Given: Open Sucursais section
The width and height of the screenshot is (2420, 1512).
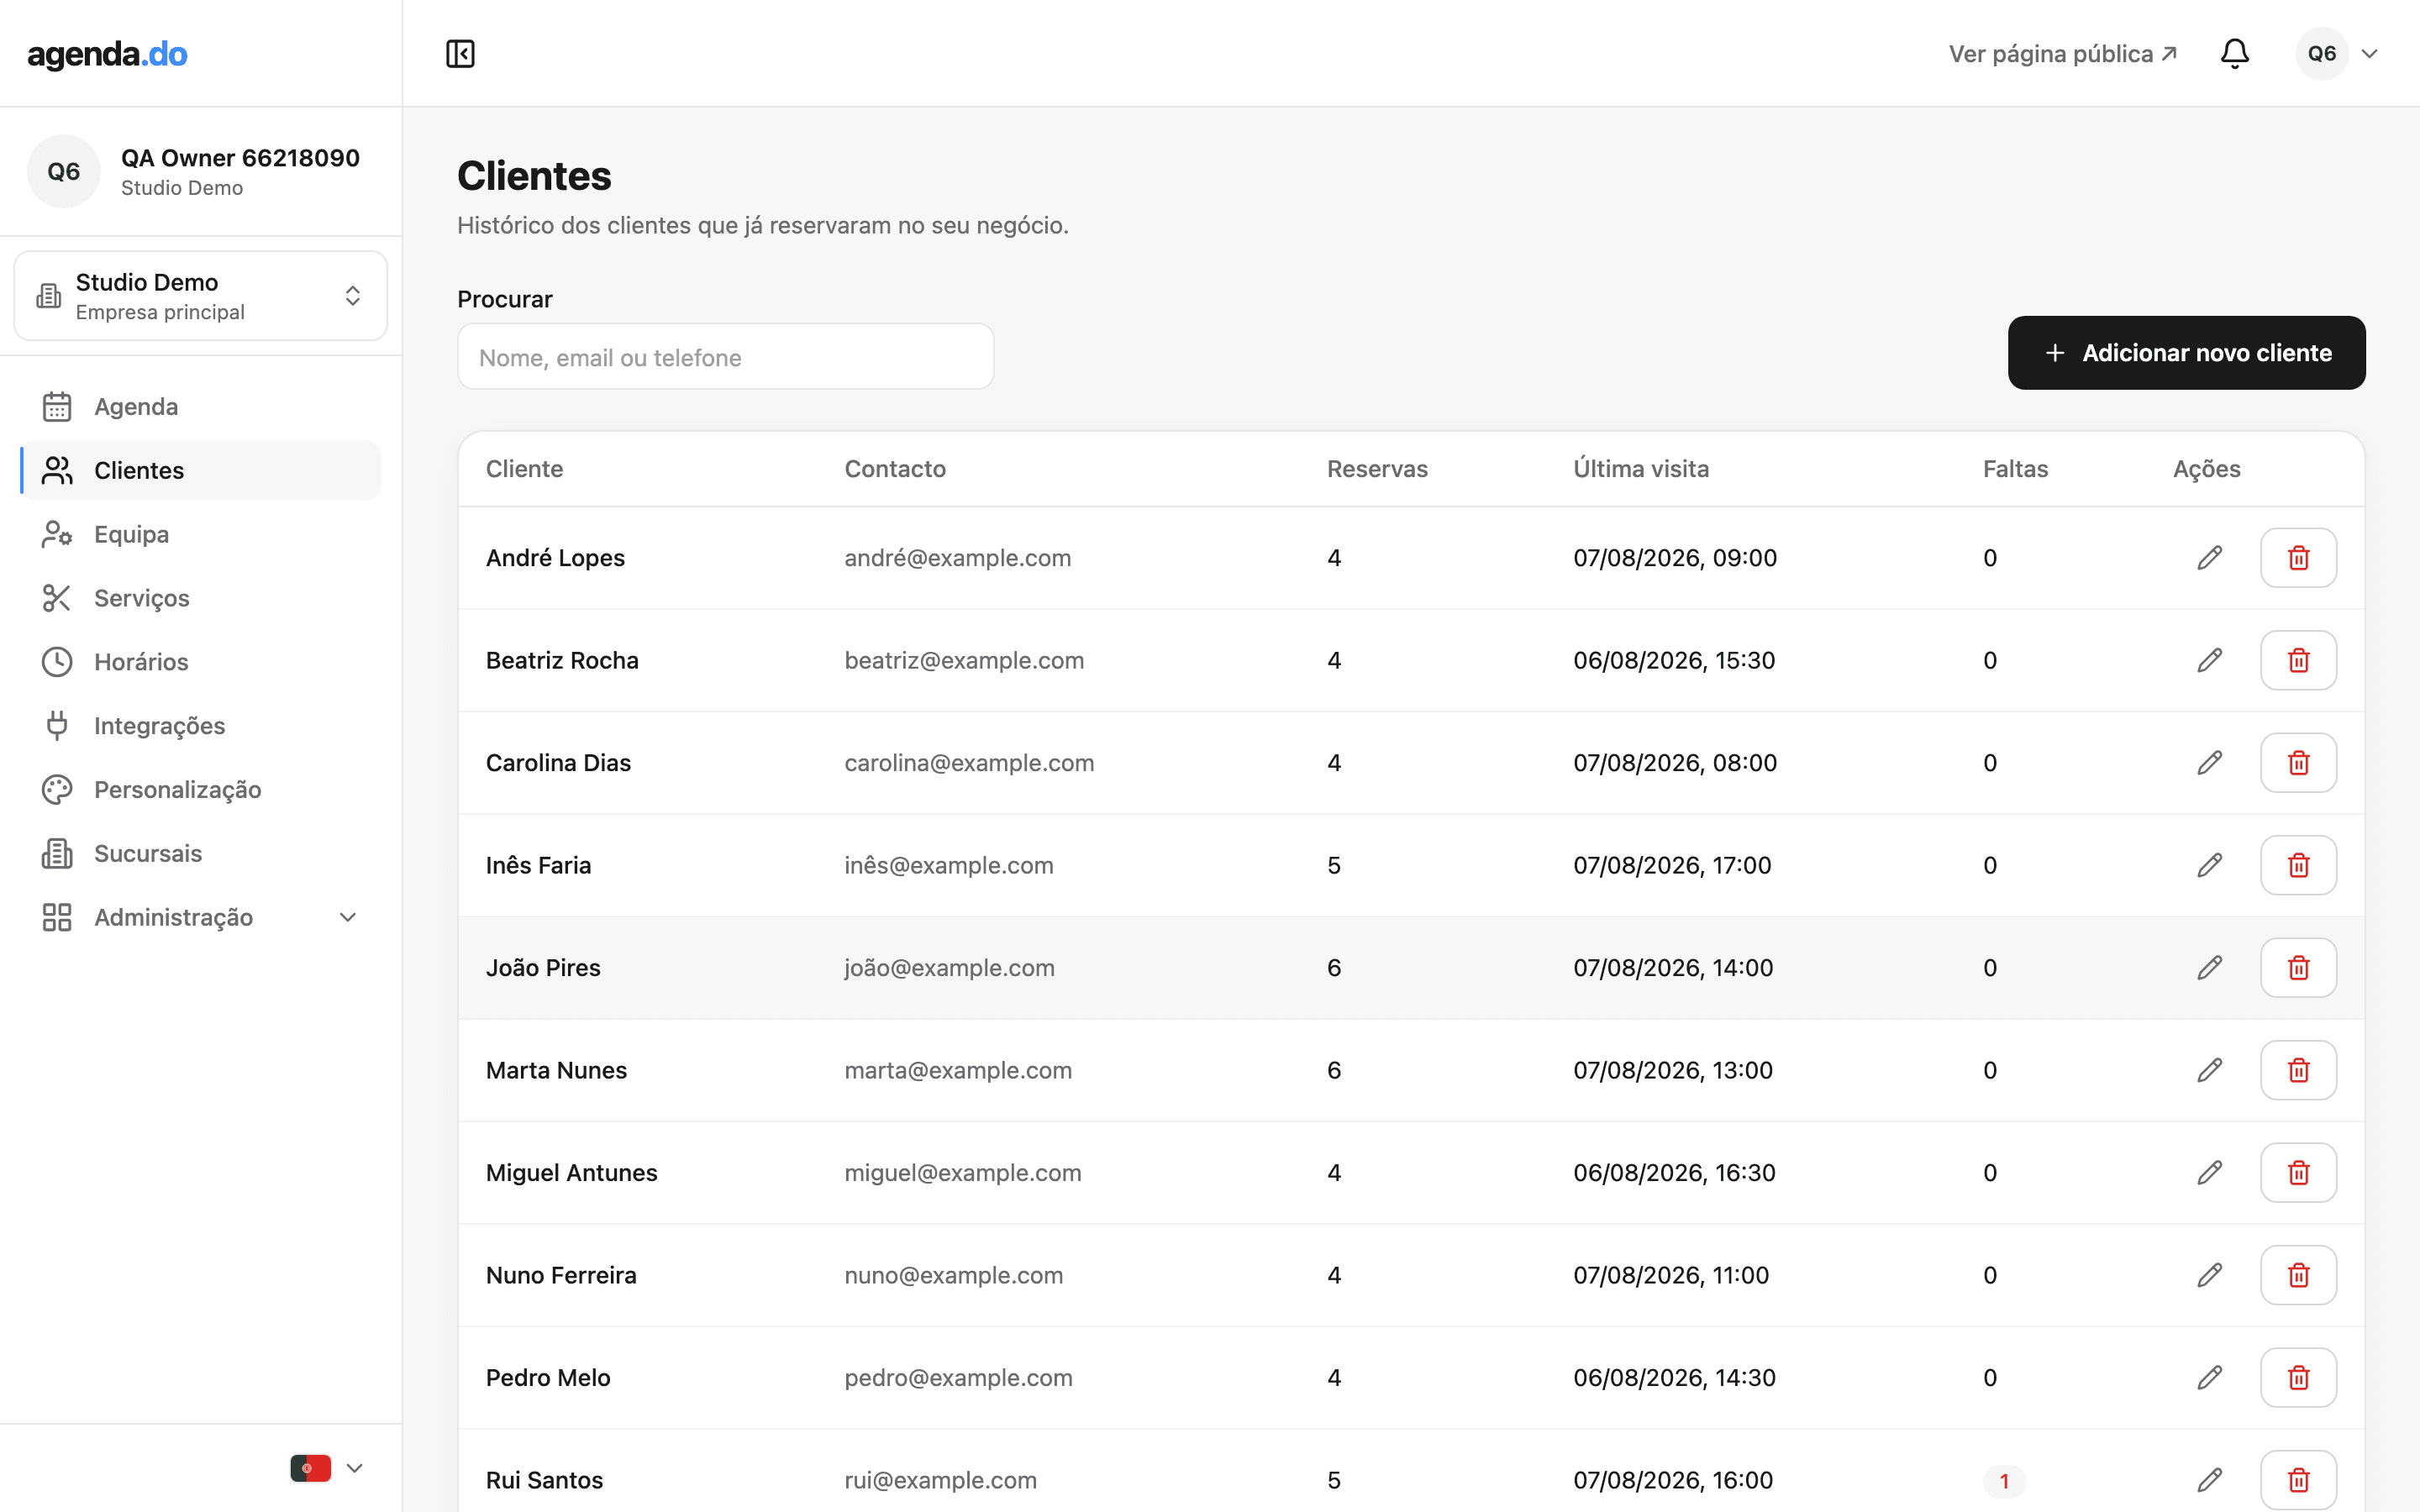Looking at the screenshot, I should [201, 854].
